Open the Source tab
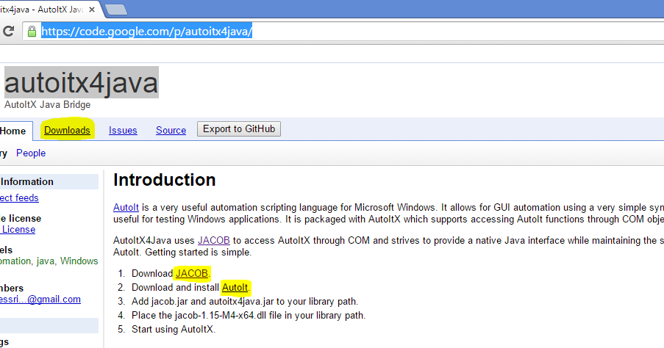The height and width of the screenshot is (348, 664). tap(171, 130)
